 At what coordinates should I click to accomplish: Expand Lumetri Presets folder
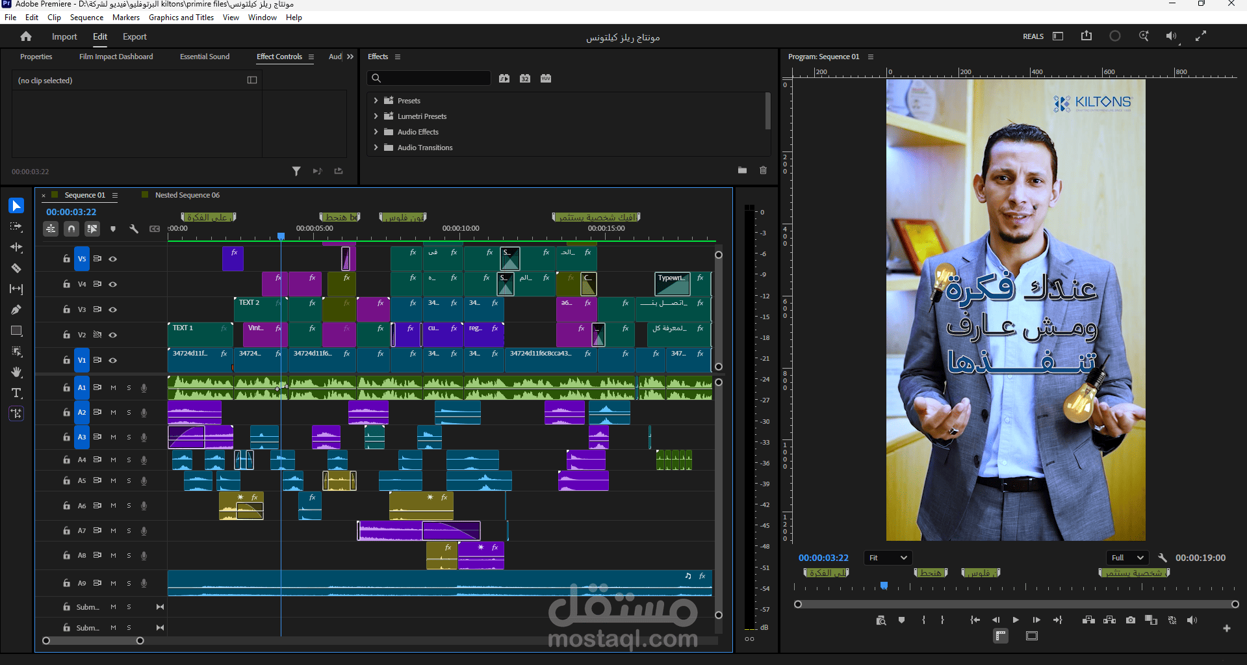(x=376, y=116)
